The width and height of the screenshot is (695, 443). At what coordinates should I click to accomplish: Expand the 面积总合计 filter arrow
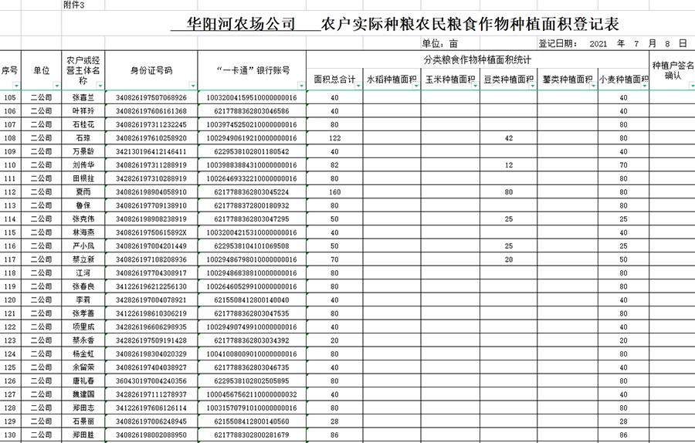tap(358, 86)
